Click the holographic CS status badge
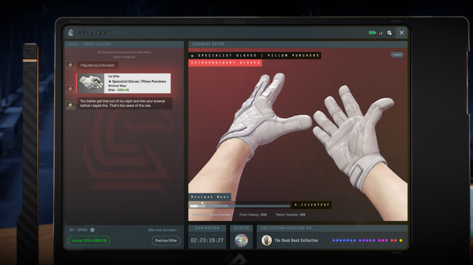Image resolution: width=473 pixels, height=265 pixels. pos(241,241)
